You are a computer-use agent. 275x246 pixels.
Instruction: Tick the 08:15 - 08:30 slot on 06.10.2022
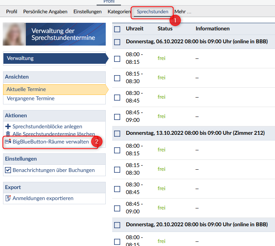point(117,78)
